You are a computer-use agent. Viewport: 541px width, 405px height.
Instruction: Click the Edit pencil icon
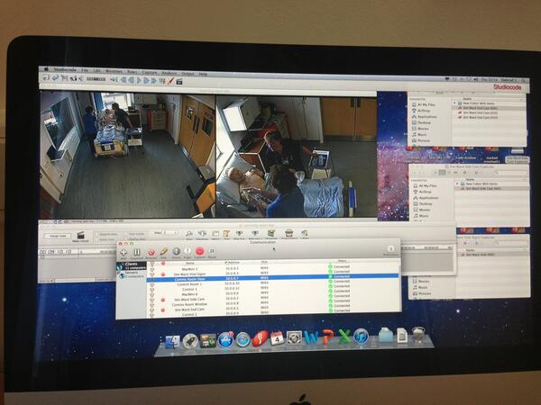pos(164,252)
